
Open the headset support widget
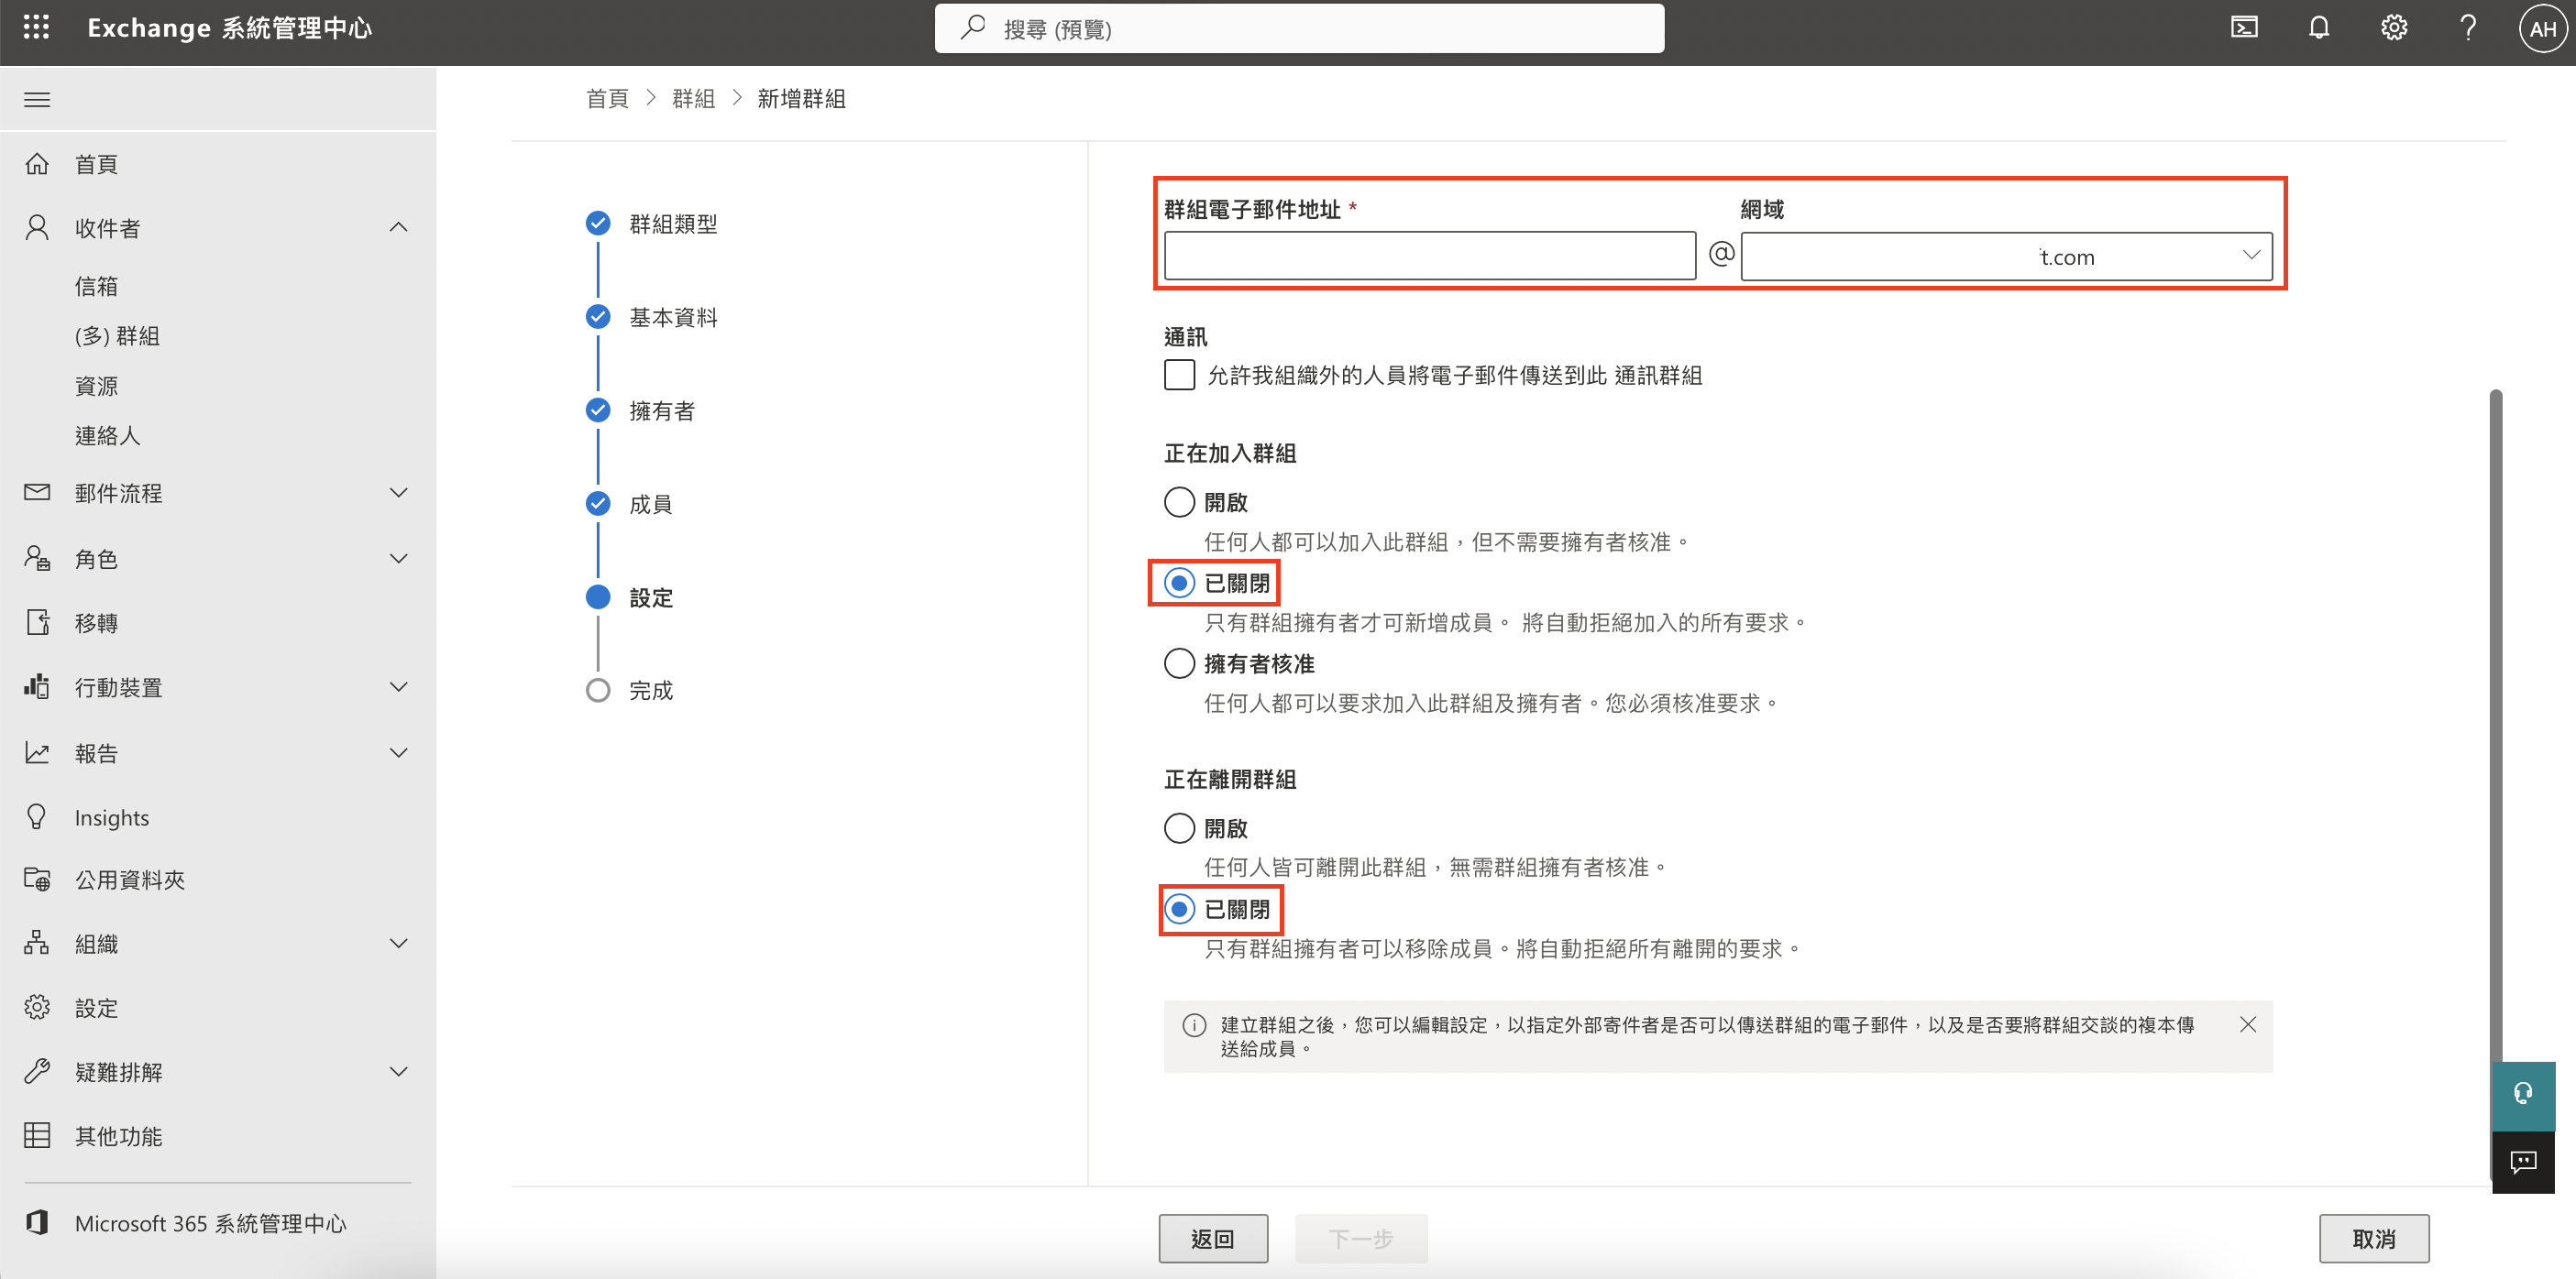click(2522, 1094)
